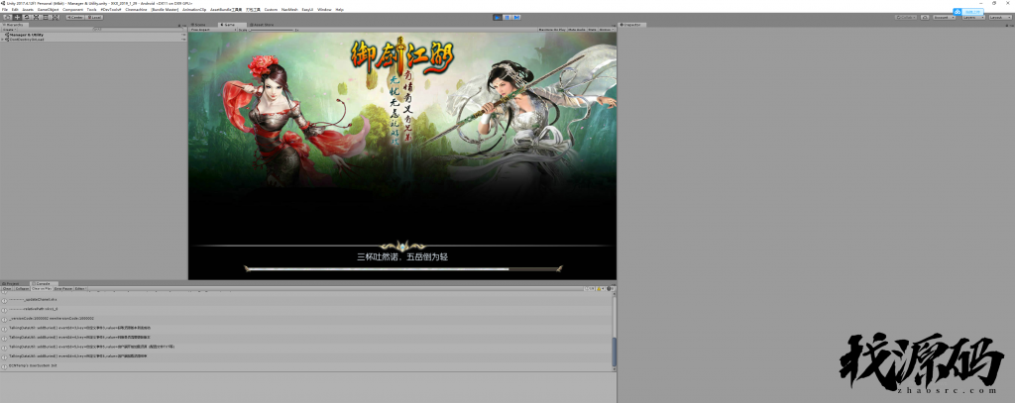1015x403 pixels.
Task: Select the last UserSystem Init log
Action: pos(305,365)
